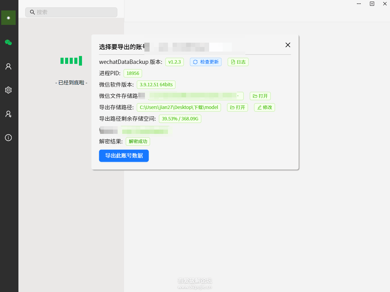Click the 检查更新 check update button

pyautogui.click(x=206, y=62)
